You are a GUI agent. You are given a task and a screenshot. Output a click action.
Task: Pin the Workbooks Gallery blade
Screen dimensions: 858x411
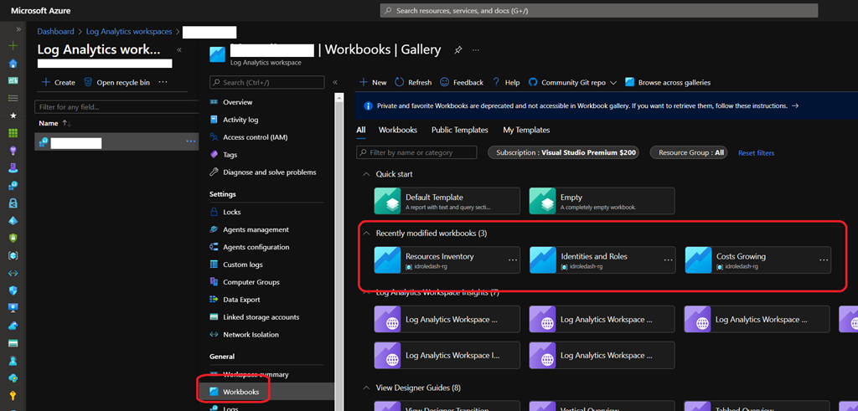point(458,50)
